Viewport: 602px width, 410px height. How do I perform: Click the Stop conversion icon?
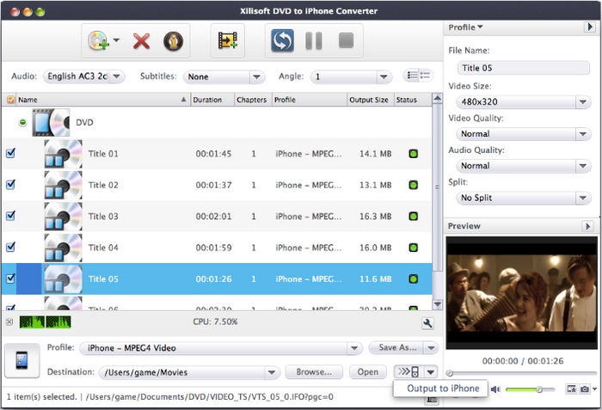tap(346, 40)
